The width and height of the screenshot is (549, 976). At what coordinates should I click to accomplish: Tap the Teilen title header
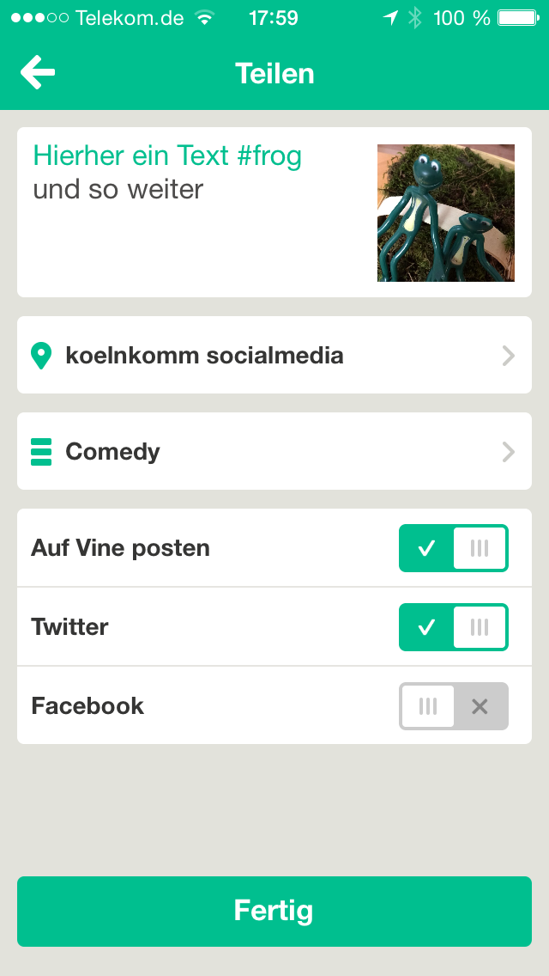(x=274, y=73)
